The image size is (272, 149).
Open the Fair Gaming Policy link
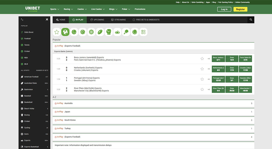(226, 2)
